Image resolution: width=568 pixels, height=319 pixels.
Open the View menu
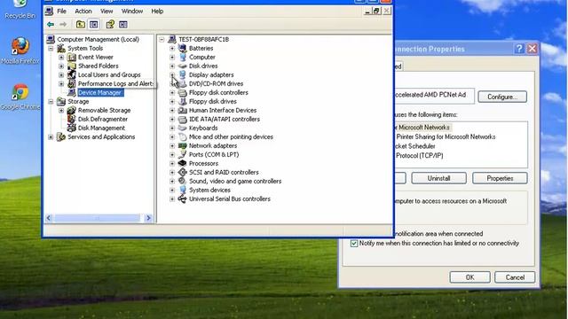[x=106, y=12]
